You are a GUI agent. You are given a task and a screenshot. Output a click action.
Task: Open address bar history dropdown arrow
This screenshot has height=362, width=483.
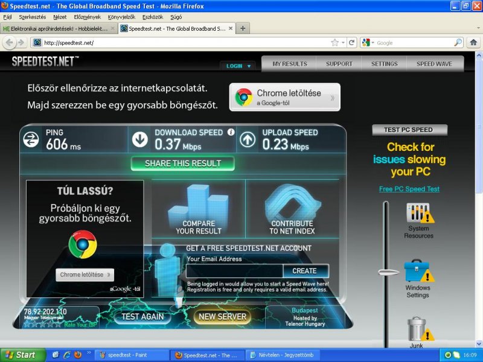[x=343, y=43]
